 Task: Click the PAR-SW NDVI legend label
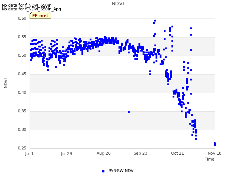121,171
